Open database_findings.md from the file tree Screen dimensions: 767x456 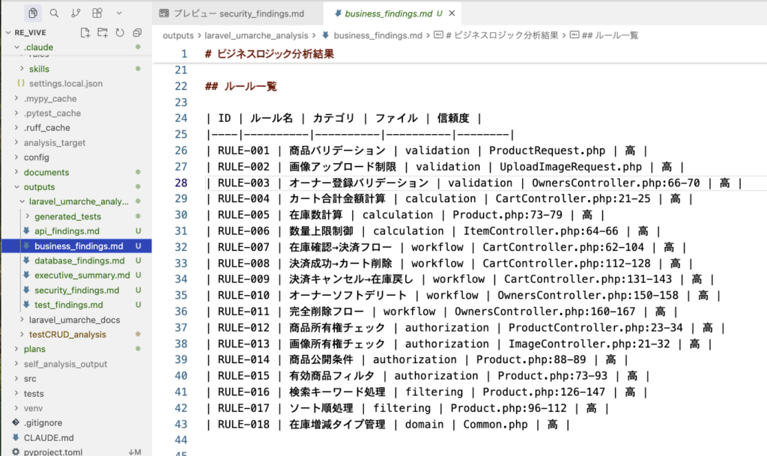[79, 261]
